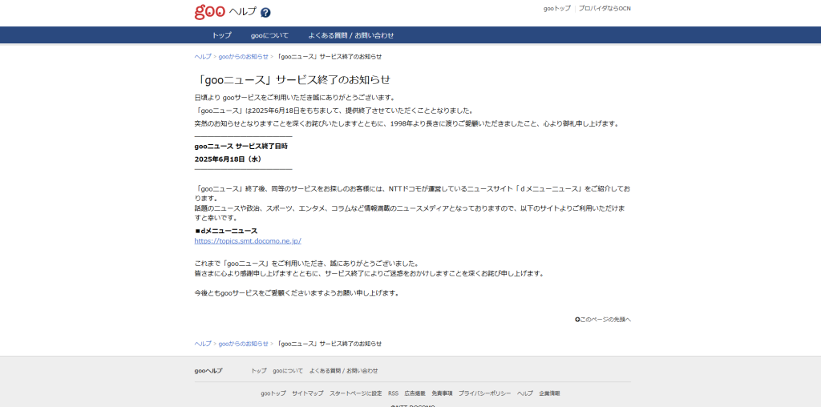Click the up-arrow icon beside このページの先頭へ

click(x=577, y=319)
